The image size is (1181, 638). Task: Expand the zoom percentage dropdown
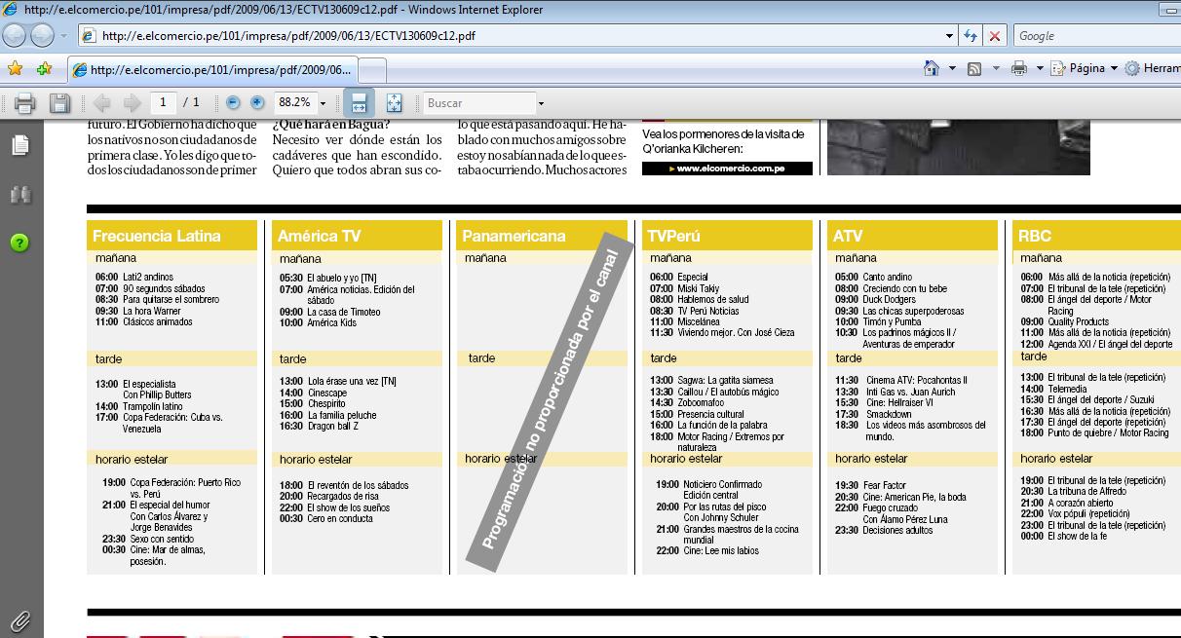[x=323, y=103]
